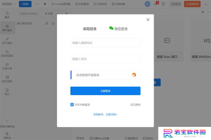Viewport: 211px width, 140px height.
Task: Click the note icon beside bell
Action: pos(163,4)
